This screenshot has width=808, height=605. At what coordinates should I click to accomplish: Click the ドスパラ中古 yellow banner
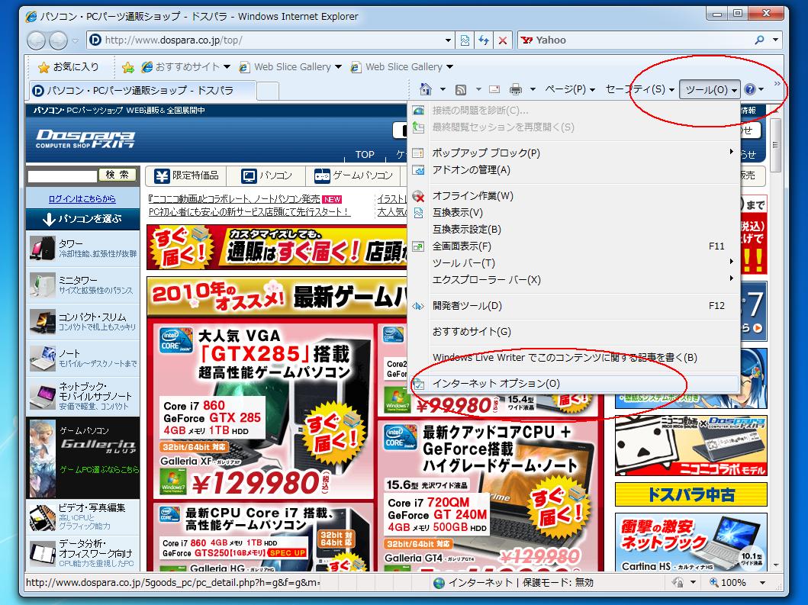[691, 494]
